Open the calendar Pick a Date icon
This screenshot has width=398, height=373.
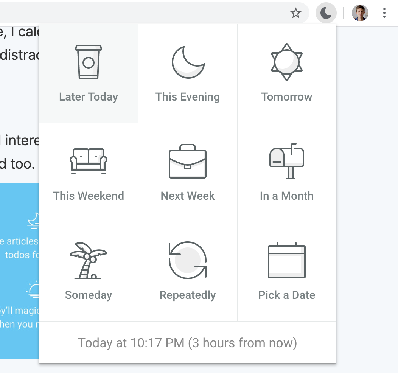286,260
